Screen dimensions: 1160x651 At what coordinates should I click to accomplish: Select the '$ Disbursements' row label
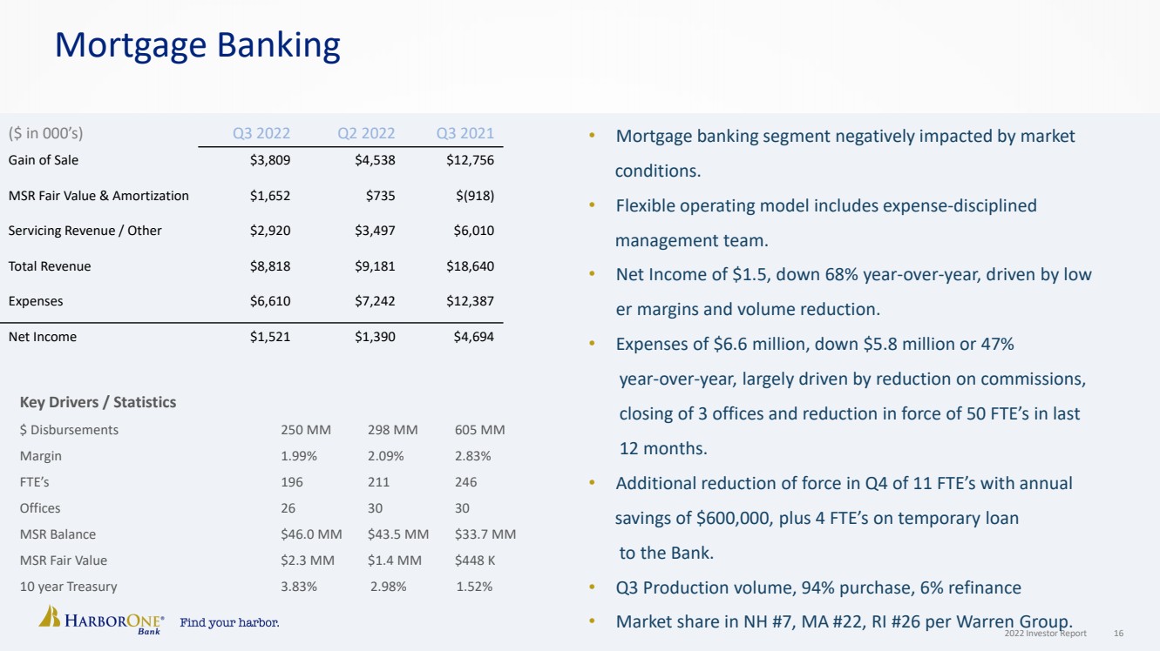pos(69,430)
